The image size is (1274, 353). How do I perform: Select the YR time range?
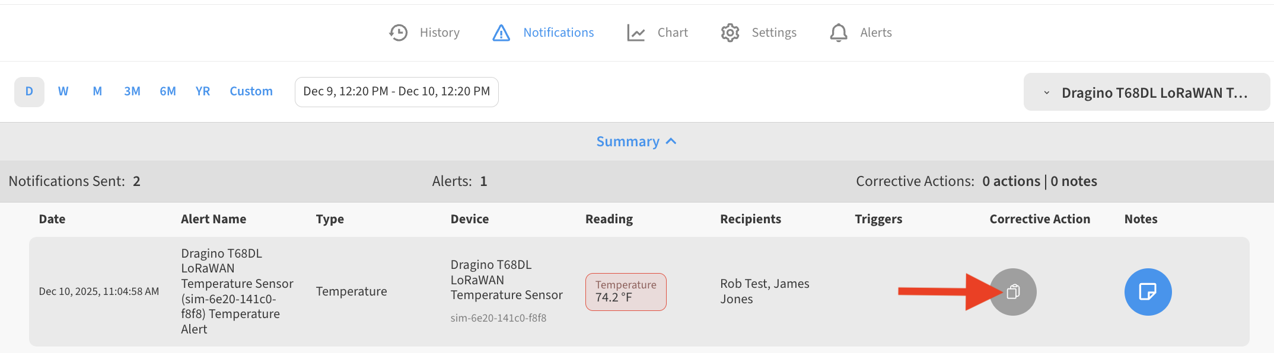pyautogui.click(x=203, y=92)
